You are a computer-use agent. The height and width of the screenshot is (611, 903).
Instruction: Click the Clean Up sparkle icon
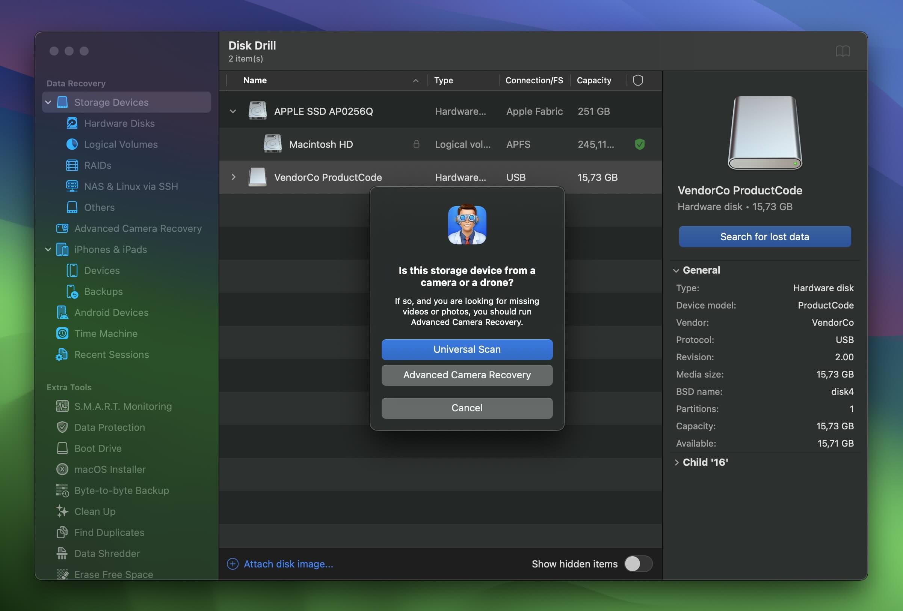[62, 511]
